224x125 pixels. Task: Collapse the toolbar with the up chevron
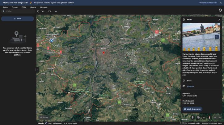pos(56,11)
